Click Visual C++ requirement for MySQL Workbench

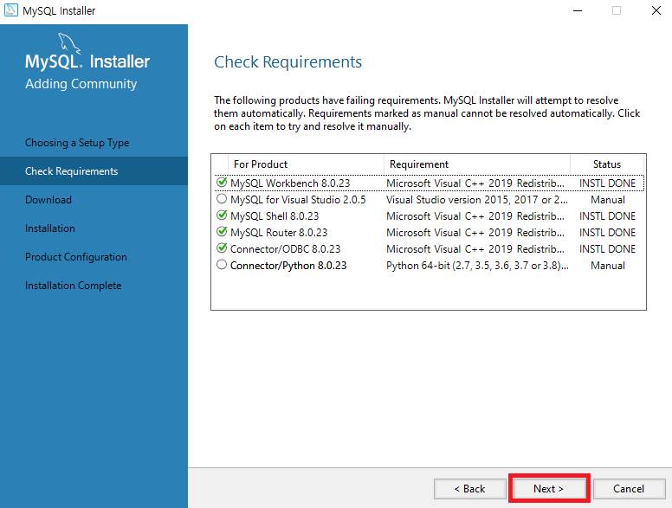point(475,183)
